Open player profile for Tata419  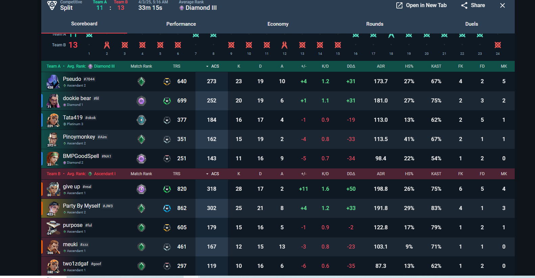tap(73, 118)
